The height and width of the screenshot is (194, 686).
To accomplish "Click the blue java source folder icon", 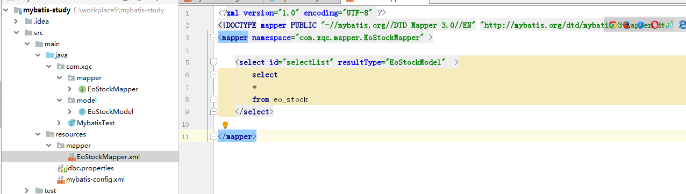I will 49,55.
